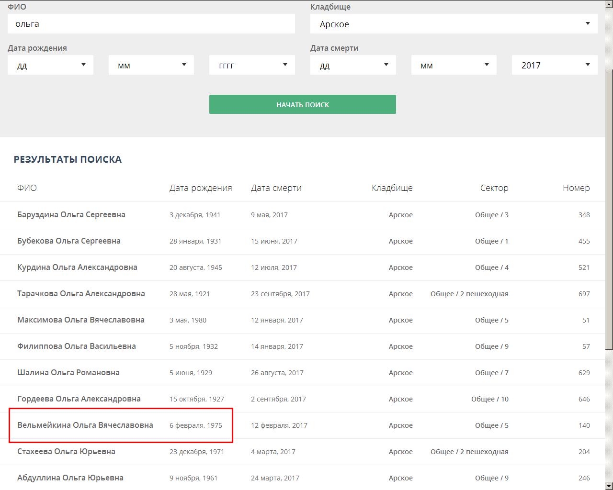Click the Кладбище column header in results
613x490 pixels.
pyautogui.click(x=392, y=188)
